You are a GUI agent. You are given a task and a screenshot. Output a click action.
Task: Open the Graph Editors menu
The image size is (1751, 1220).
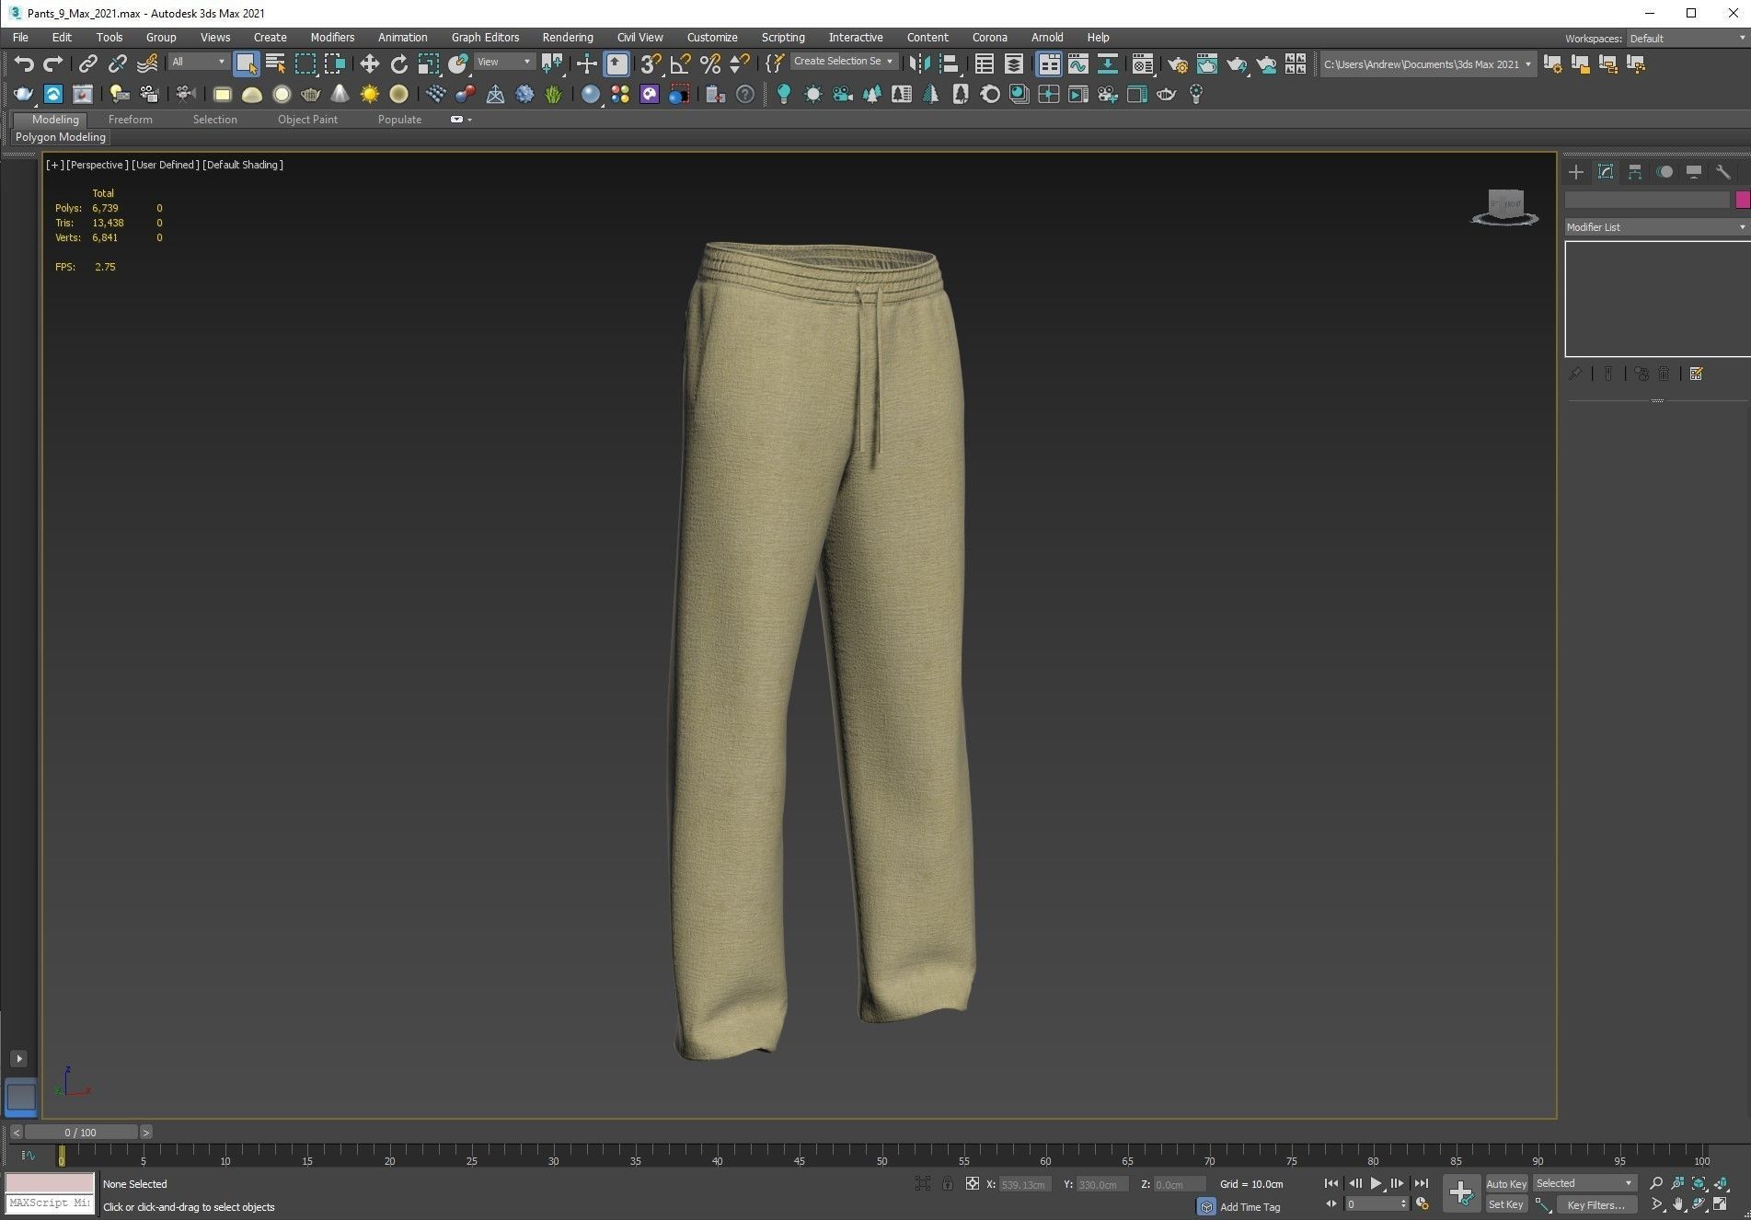tap(485, 38)
